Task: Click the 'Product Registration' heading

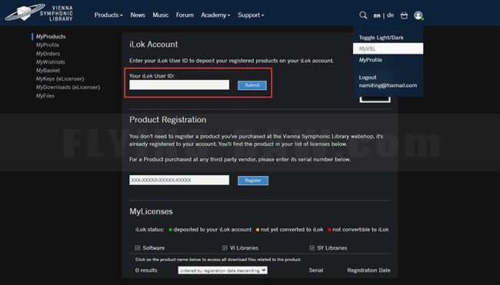Action: pos(168,120)
